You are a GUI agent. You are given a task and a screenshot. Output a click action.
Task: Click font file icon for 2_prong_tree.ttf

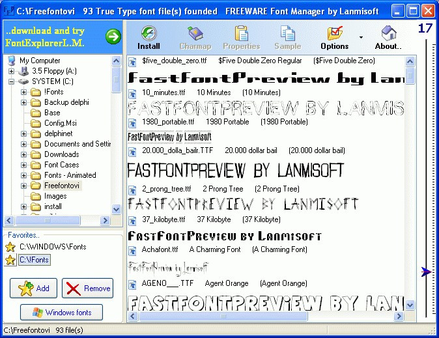point(132,190)
